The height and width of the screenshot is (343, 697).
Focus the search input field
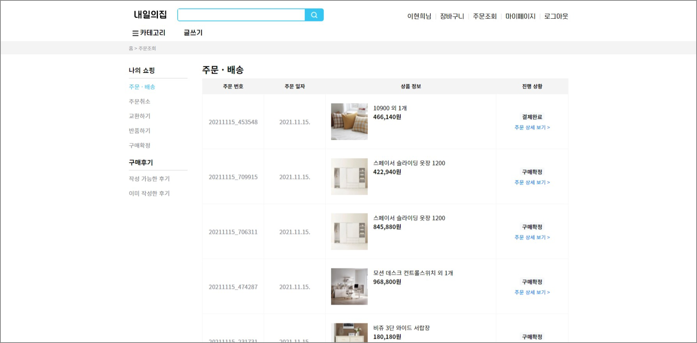pyautogui.click(x=241, y=15)
